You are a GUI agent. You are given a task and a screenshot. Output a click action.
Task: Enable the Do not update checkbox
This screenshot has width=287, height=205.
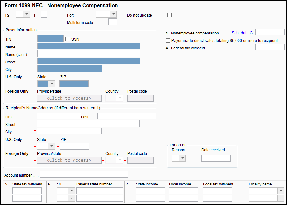(x=169, y=15)
